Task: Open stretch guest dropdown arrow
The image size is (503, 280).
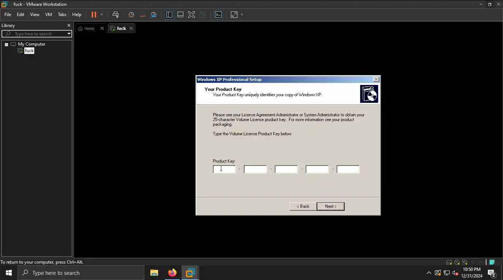Action: [x=242, y=15]
